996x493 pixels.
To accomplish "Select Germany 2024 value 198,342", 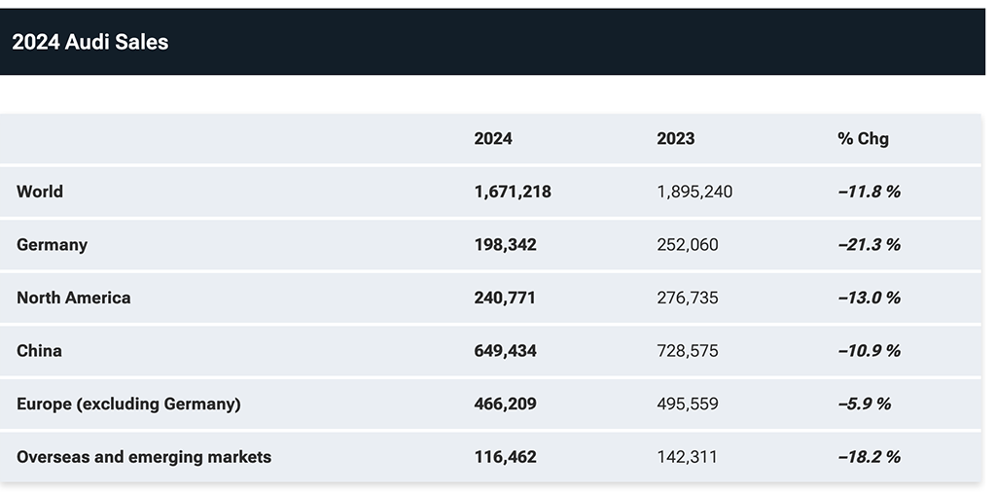I will 505,245.
